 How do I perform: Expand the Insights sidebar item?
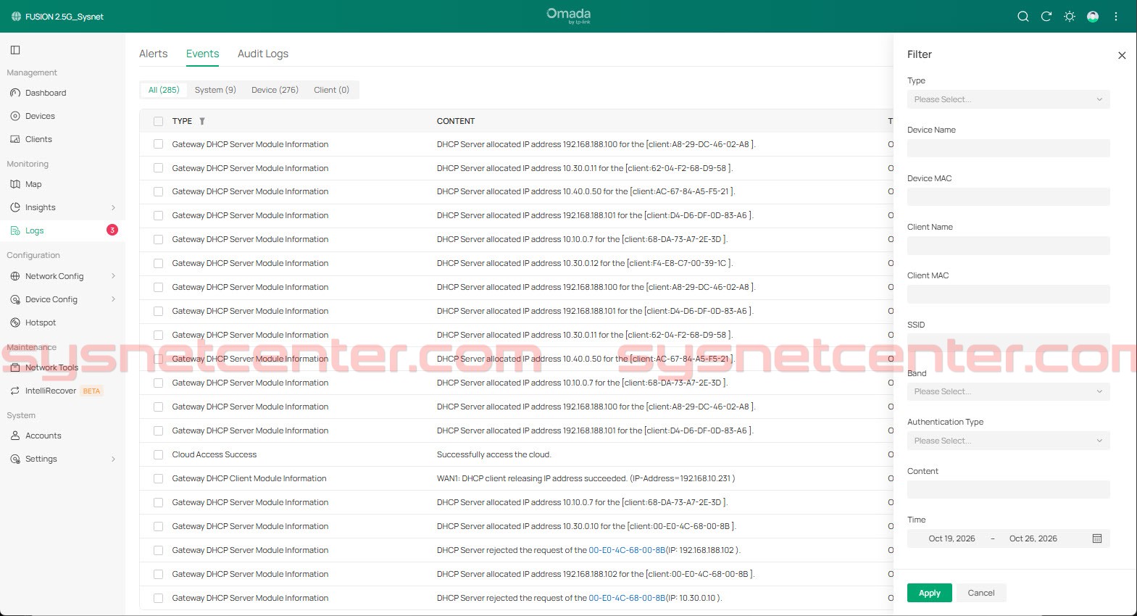[113, 207]
